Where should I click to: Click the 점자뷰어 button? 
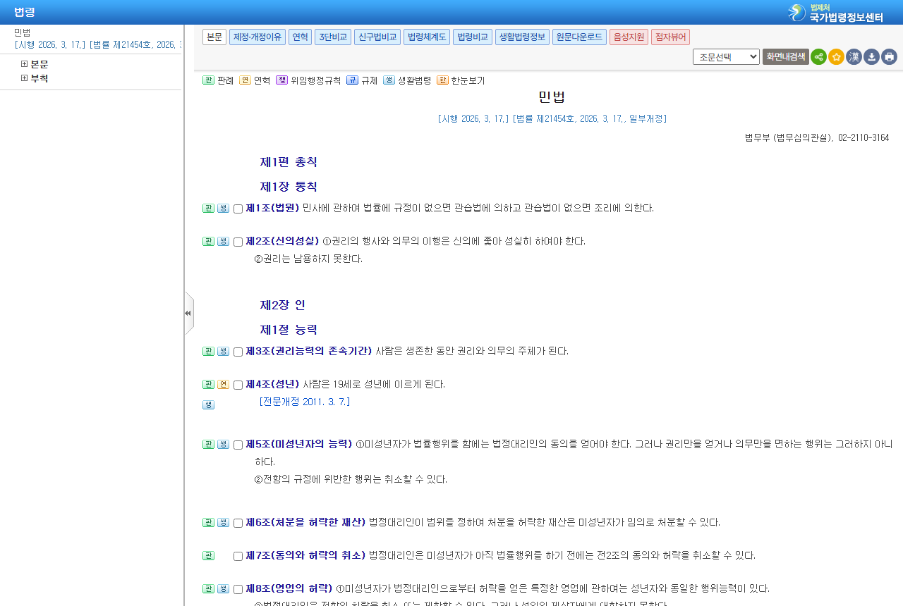point(670,37)
